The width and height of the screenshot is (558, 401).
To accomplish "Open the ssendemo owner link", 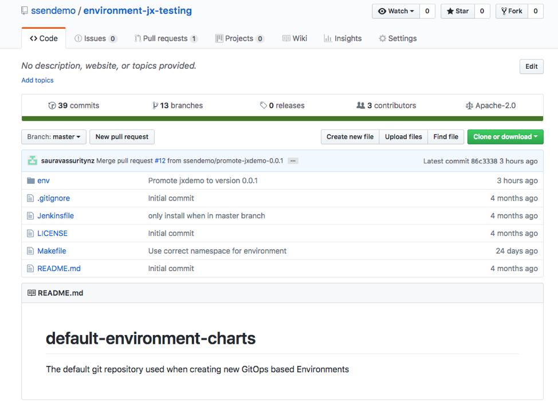I will tap(53, 11).
